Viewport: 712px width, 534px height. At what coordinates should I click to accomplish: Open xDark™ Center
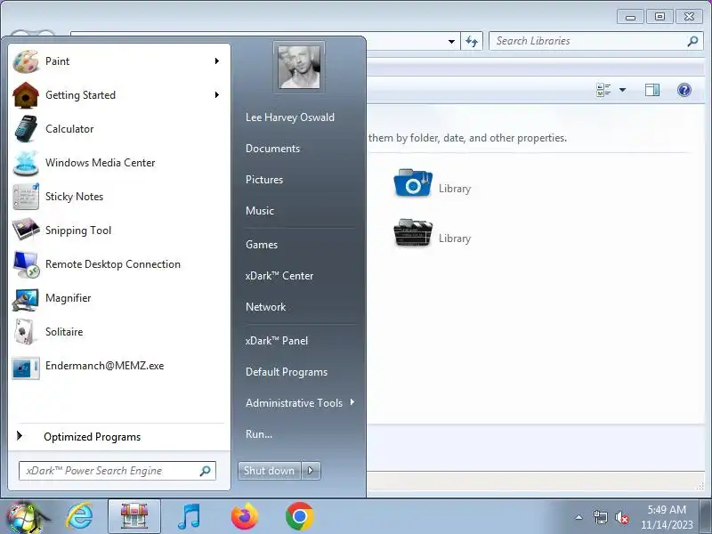tap(279, 276)
